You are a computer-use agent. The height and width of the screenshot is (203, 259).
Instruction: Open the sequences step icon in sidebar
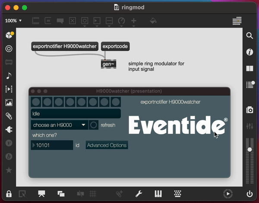[9, 89]
